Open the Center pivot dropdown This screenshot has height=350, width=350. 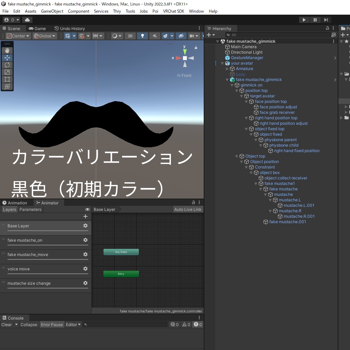coord(18,36)
